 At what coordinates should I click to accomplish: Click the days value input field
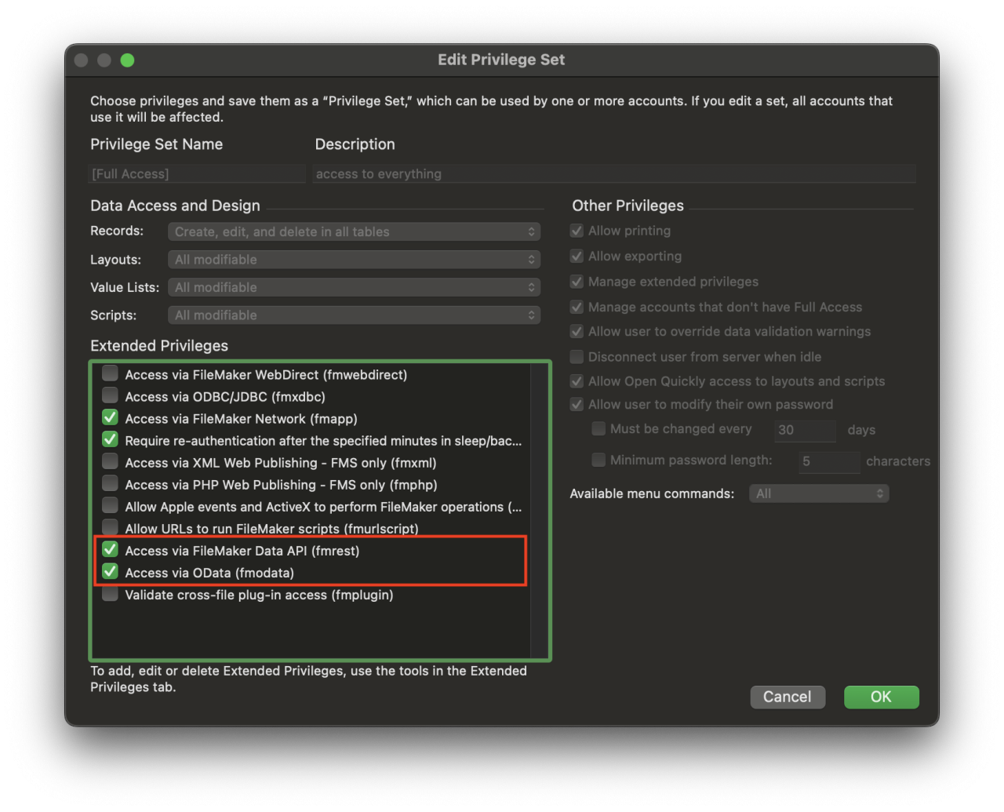click(x=805, y=430)
